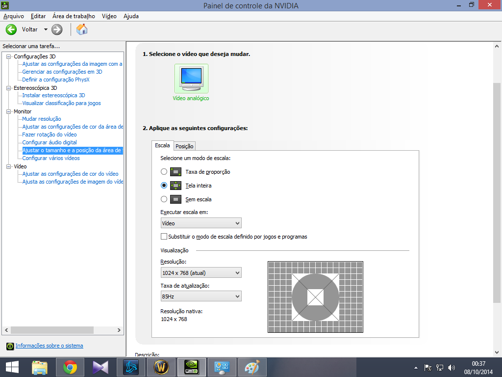
Task: Open Configurar áudio digital task
Action: 50,142
